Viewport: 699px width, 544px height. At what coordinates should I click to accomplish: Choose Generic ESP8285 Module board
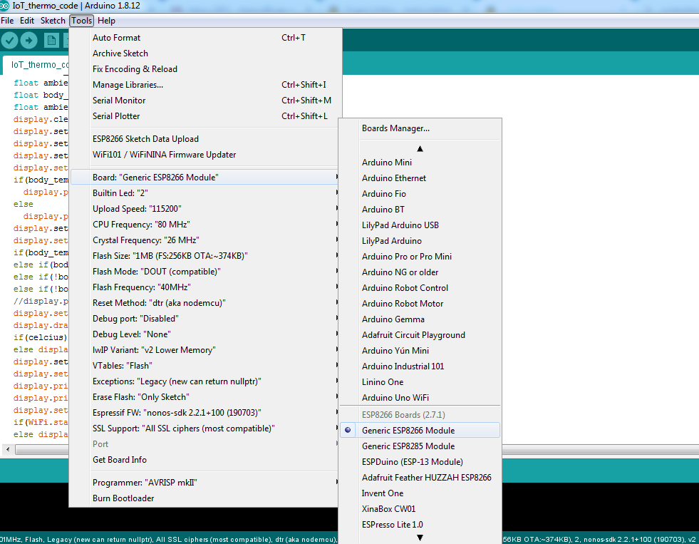pyautogui.click(x=420, y=446)
